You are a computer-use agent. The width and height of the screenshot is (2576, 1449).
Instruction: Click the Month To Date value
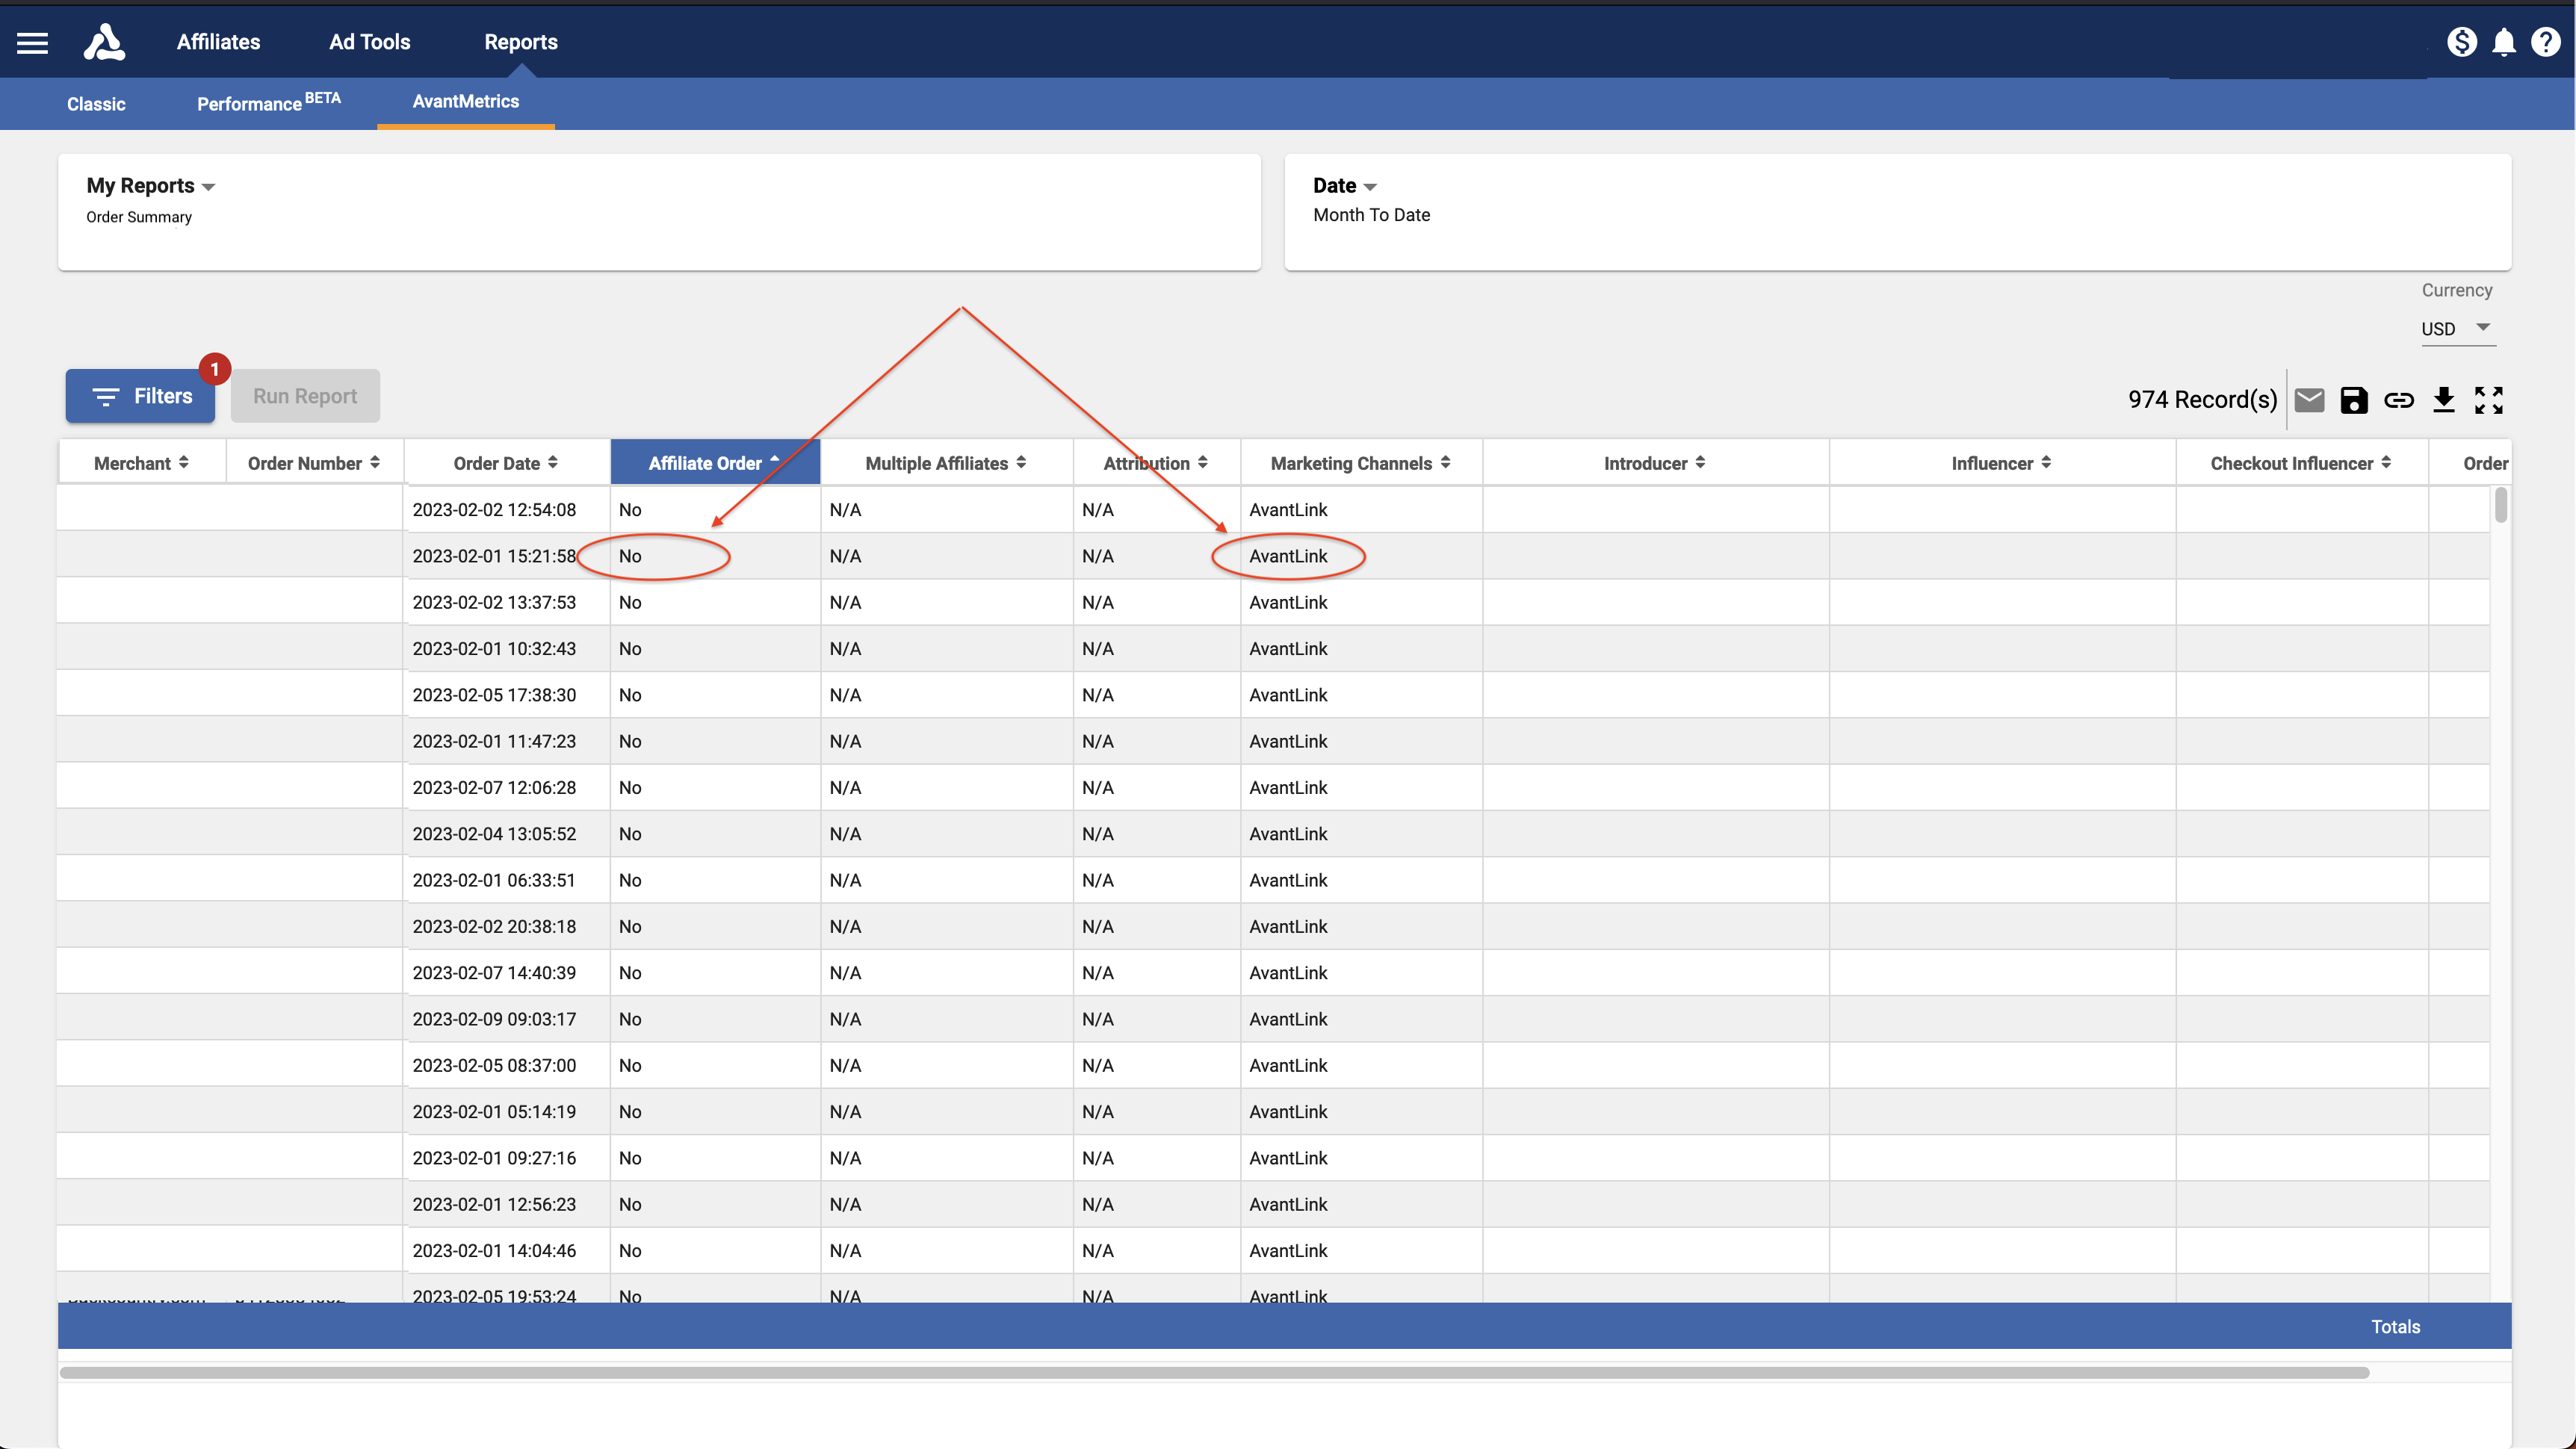click(1372, 215)
